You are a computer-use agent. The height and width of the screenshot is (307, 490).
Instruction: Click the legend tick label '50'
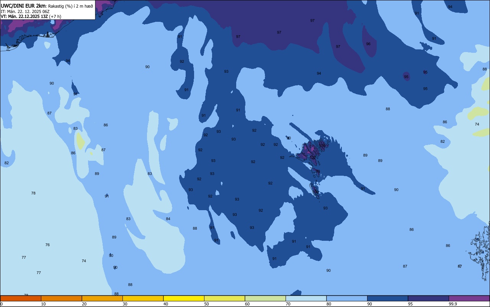pos(207,304)
